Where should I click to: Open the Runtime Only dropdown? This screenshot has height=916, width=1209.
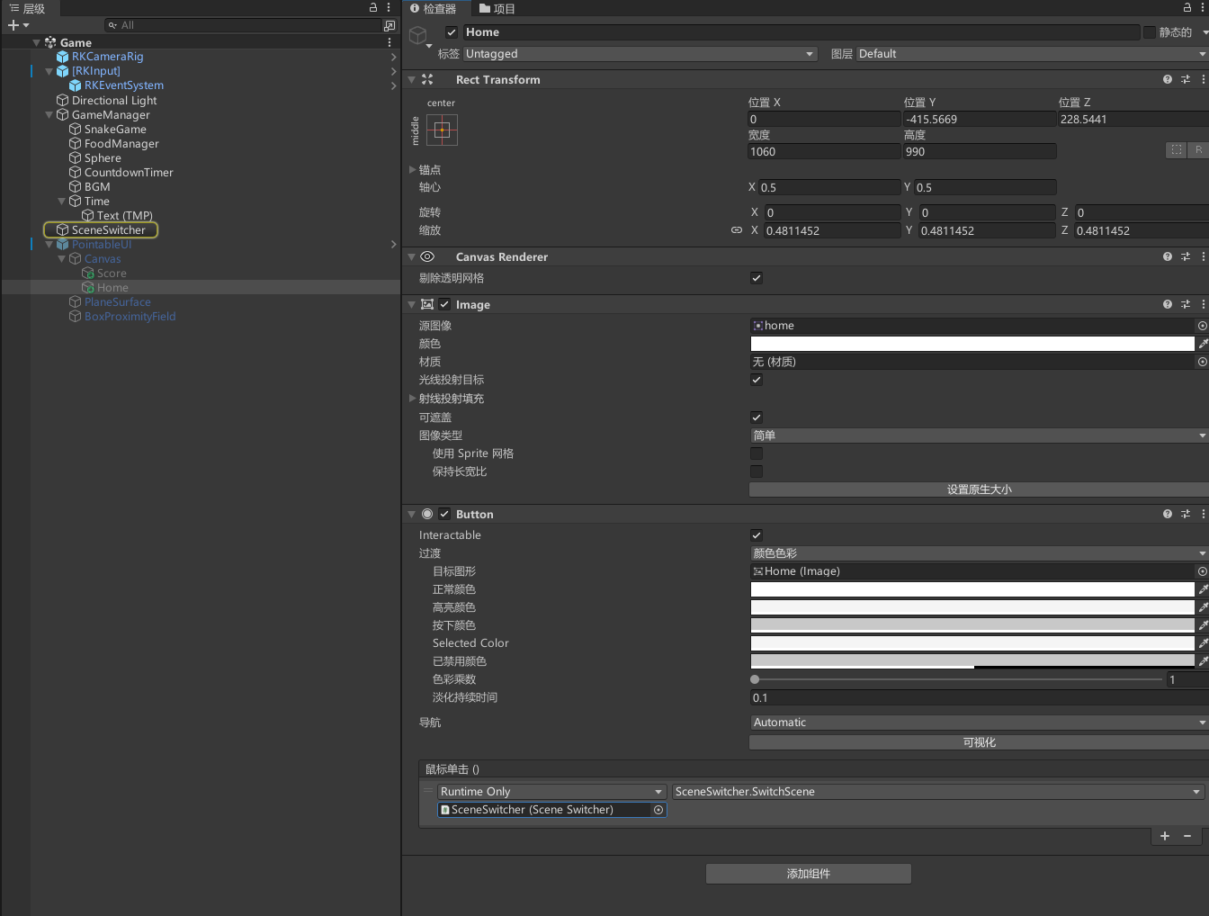click(x=551, y=792)
